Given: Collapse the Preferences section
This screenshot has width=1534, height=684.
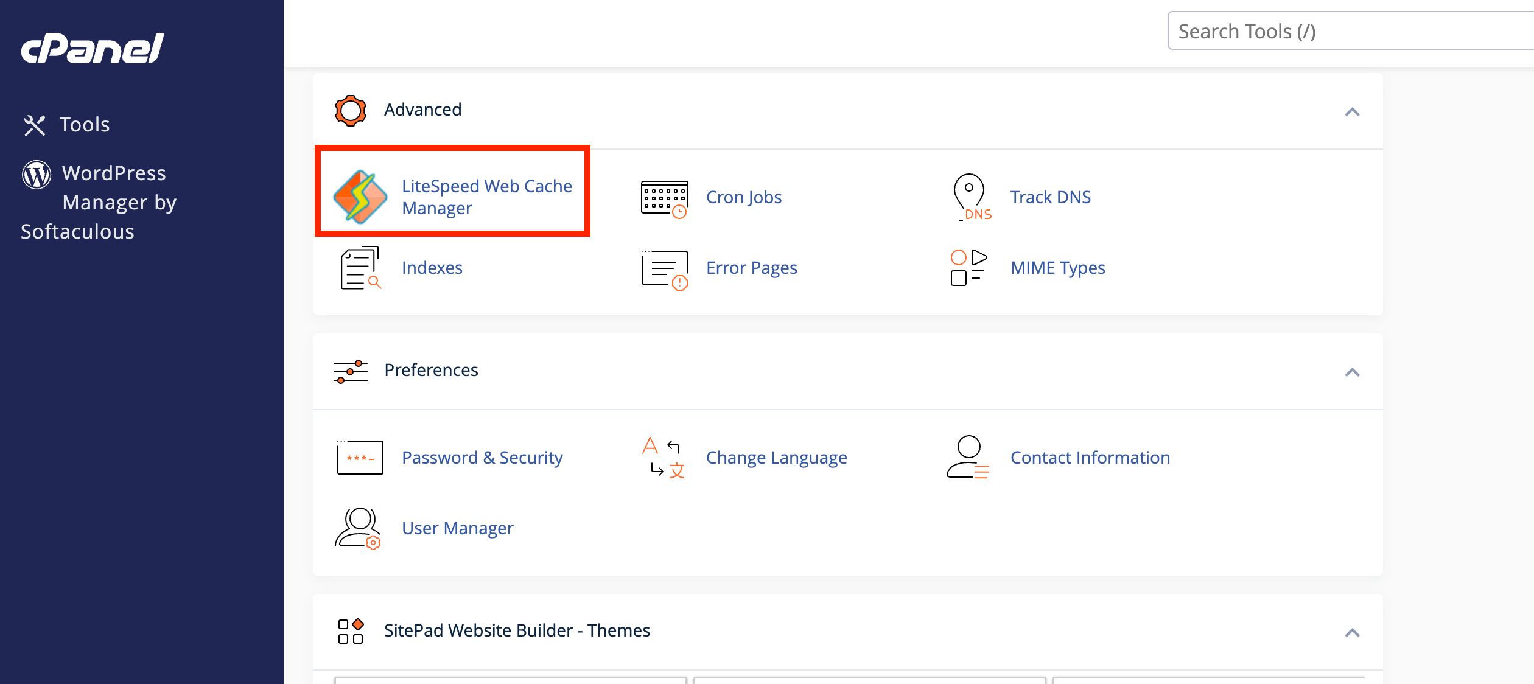Looking at the screenshot, I should (1352, 372).
